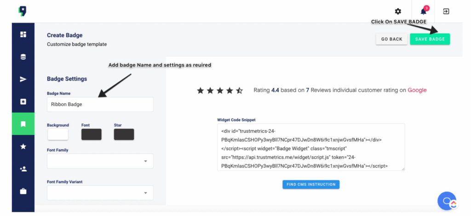Image resolution: width=471 pixels, height=216 pixels.
Task: Click the logout exit icon
Action: click(446, 11)
